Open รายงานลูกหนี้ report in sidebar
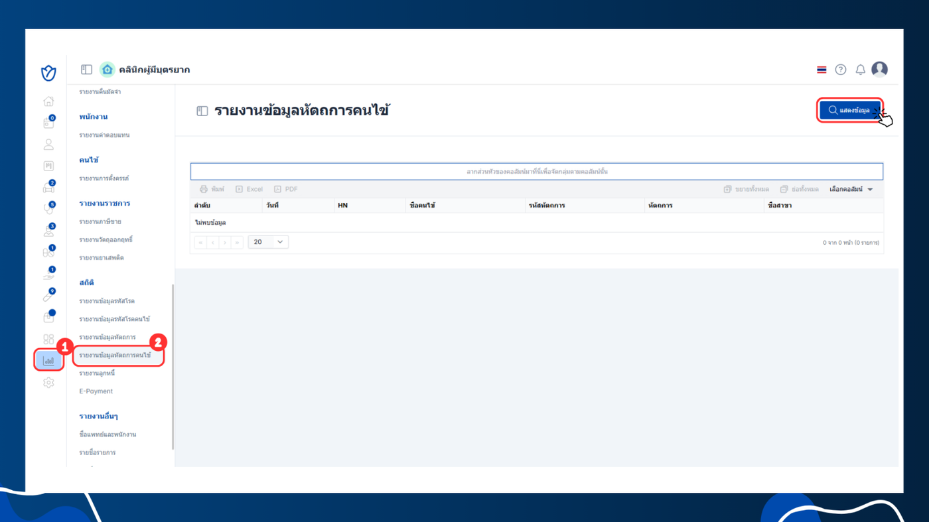 98,373
